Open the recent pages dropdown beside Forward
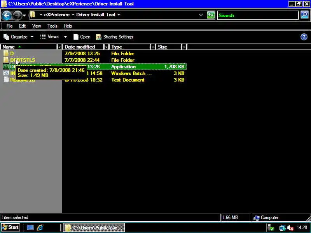Screen dimensions: 311x233 (24, 15)
